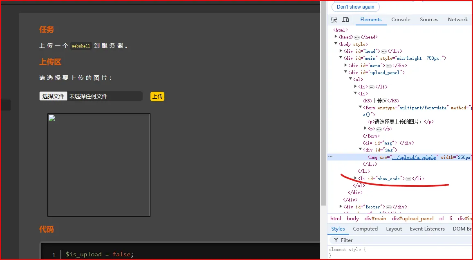The height and width of the screenshot is (260, 473).
Task: Expand the ellipsis inside the head element
Action: (x=357, y=37)
